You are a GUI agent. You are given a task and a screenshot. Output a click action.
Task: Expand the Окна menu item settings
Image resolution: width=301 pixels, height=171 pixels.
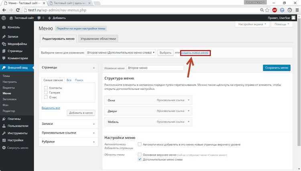[189, 99]
